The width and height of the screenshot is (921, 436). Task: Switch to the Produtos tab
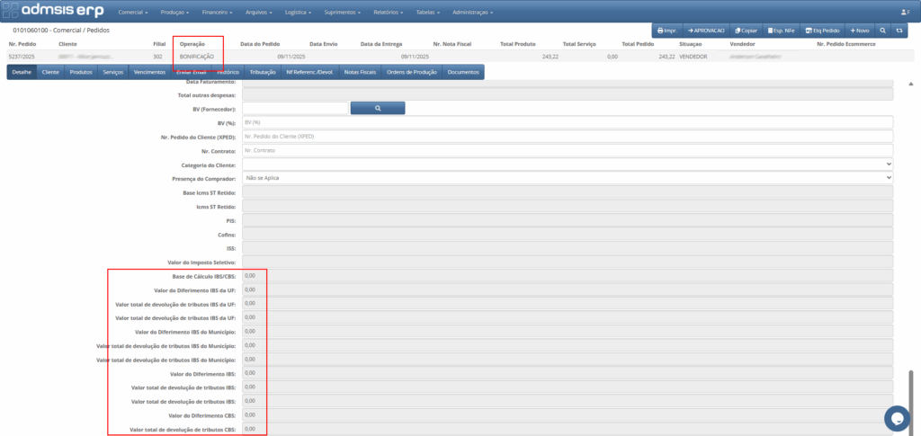(81, 72)
